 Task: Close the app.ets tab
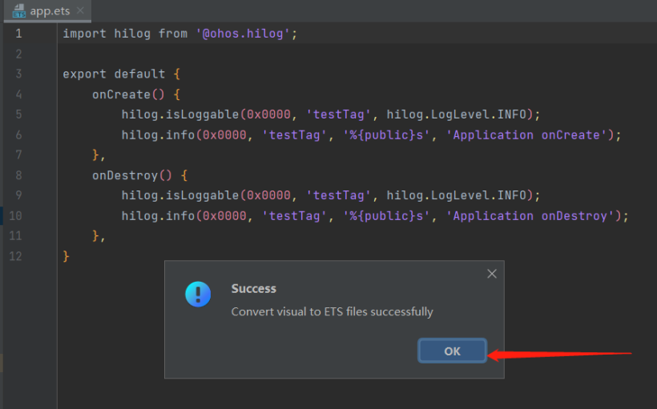(x=80, y=10)
